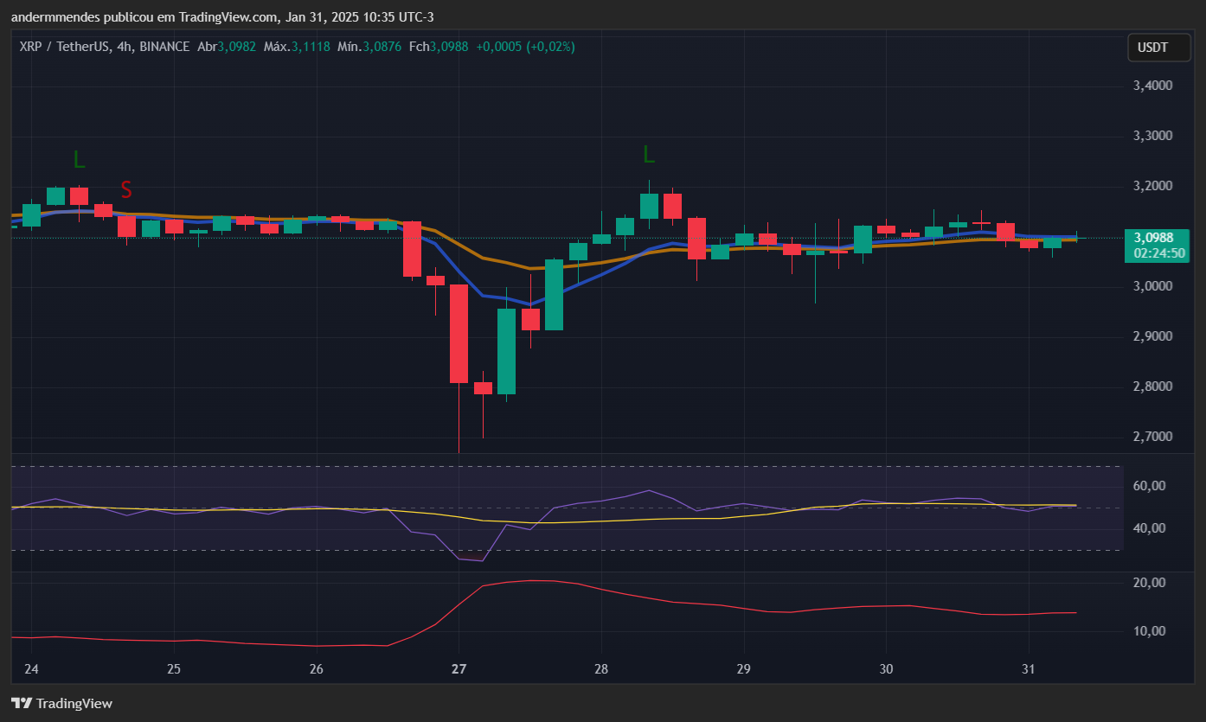The height and width of the screenshot is (722, 1206).
Task: Click the green L marker above day 28 candles
Action: coord(649,155)
